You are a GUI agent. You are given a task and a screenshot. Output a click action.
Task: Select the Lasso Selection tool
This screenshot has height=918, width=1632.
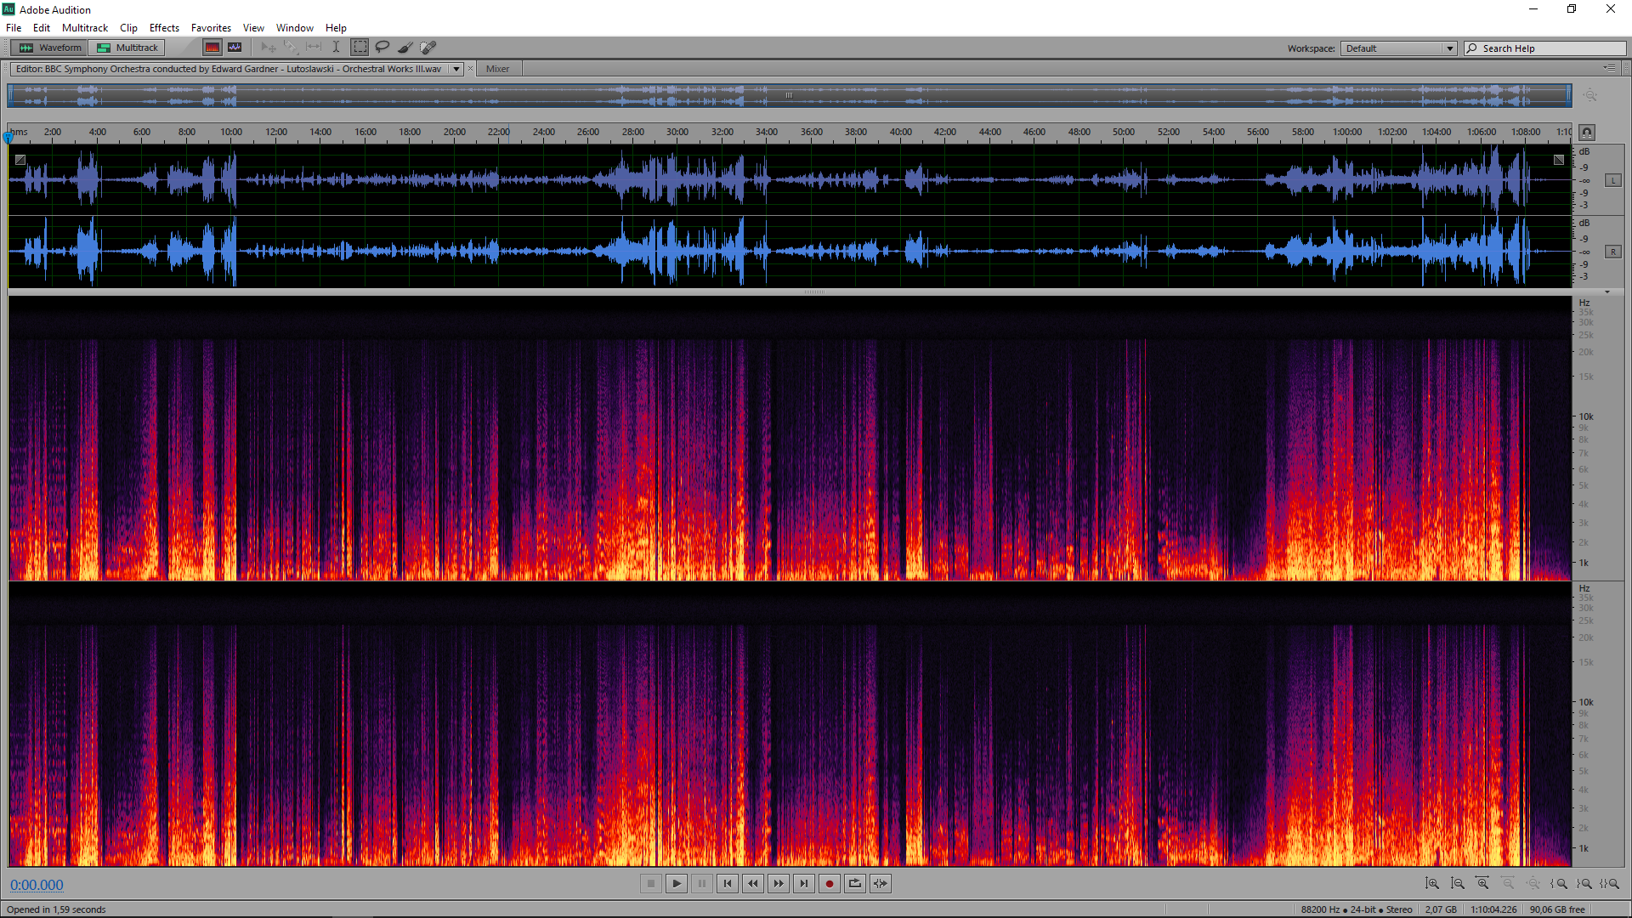click(382, 48)
